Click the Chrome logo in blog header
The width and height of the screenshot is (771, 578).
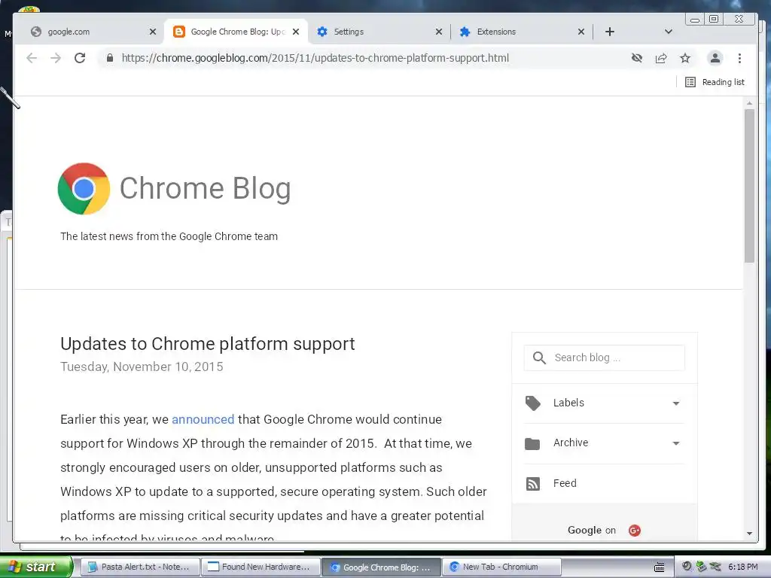[84, 189]
